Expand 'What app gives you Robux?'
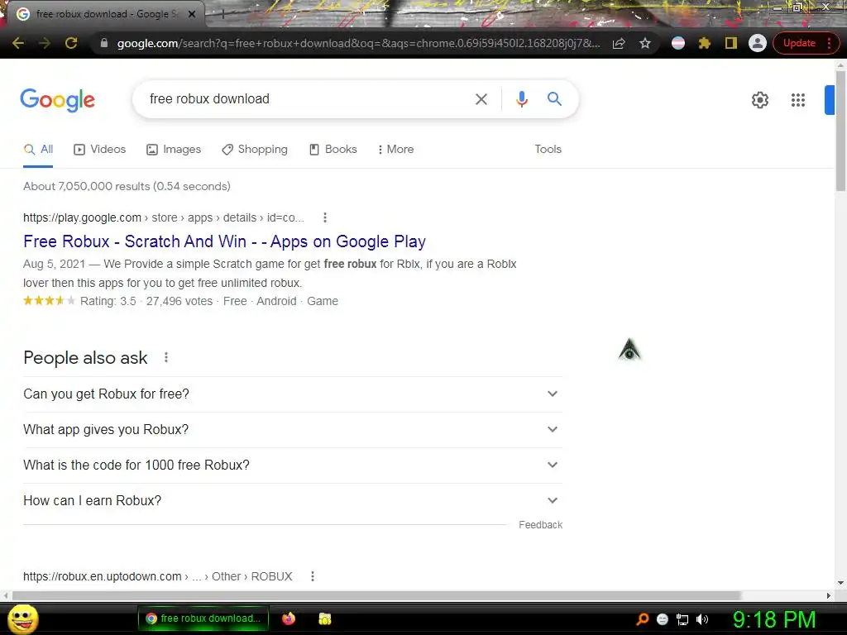Viewport: 847px width, 635px height. point(293,430)
